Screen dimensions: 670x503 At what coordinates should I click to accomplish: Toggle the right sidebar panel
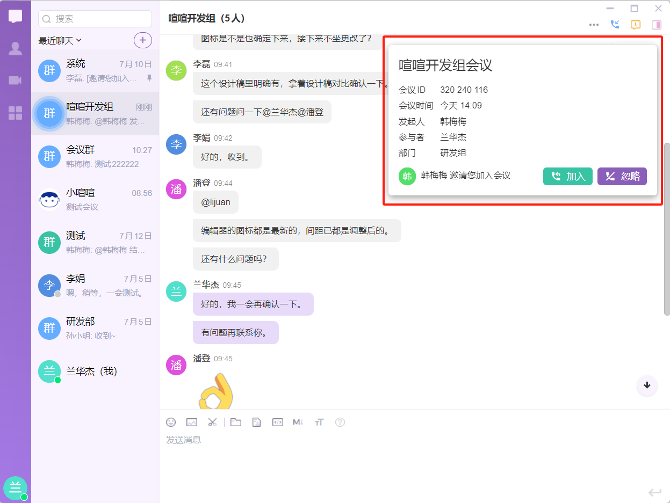tap(656, 25)
